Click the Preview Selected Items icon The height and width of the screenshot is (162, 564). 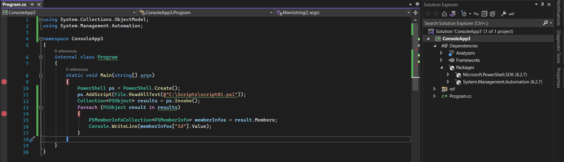click(x=512, y=14)
